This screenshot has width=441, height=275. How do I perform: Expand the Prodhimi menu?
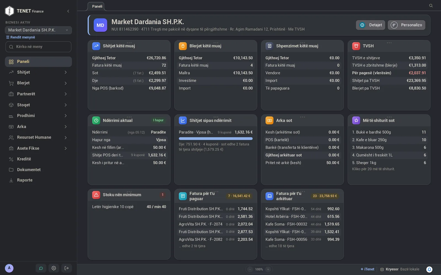pyautogui.click(x=38, y=116)
